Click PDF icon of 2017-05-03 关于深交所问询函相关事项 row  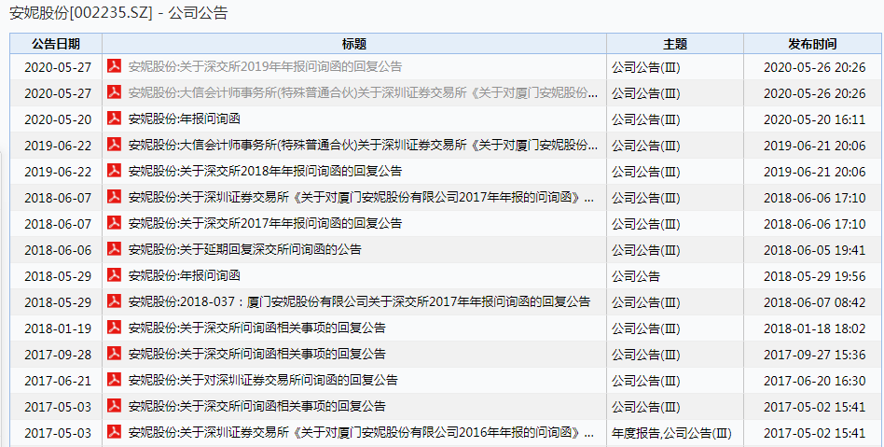pyautogui.click(x=115, y=406)
